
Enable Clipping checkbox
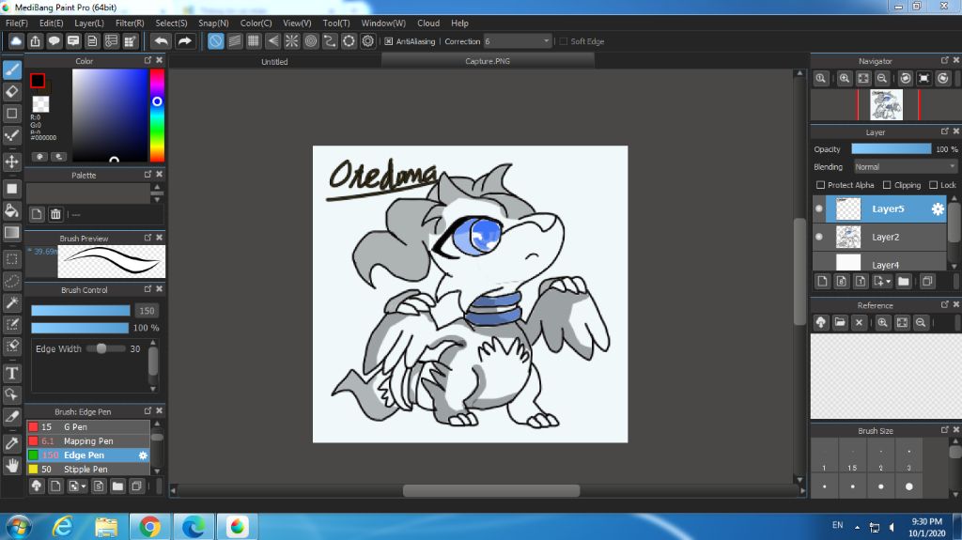coord(887,185)
